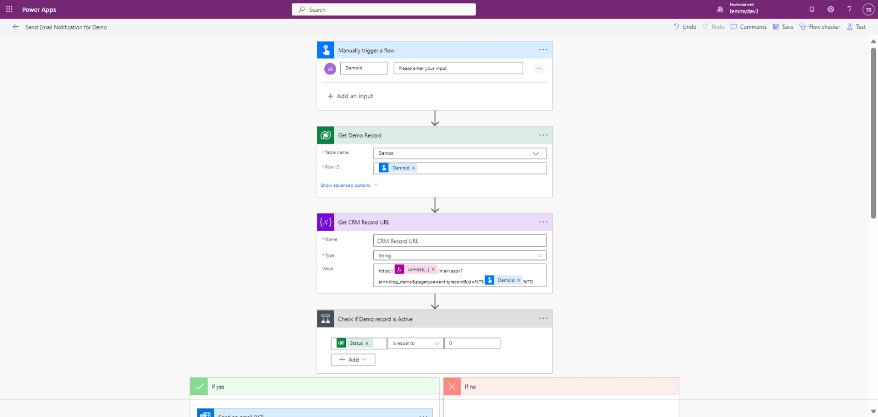This screenshot has height=417, width=878.
Task: Click the Get CRM Record URL title
Action: click(364, 222)
